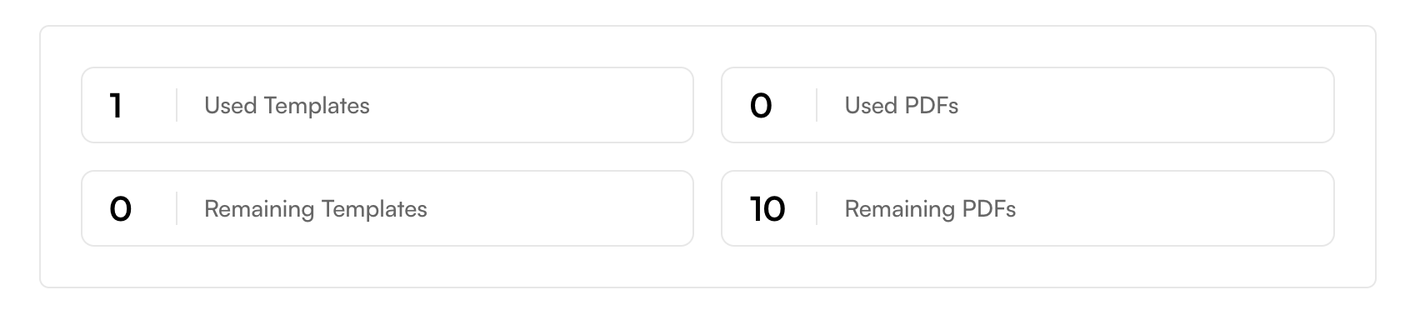Click the "Remaining PDFs" label text

click(x=930, y=209)
